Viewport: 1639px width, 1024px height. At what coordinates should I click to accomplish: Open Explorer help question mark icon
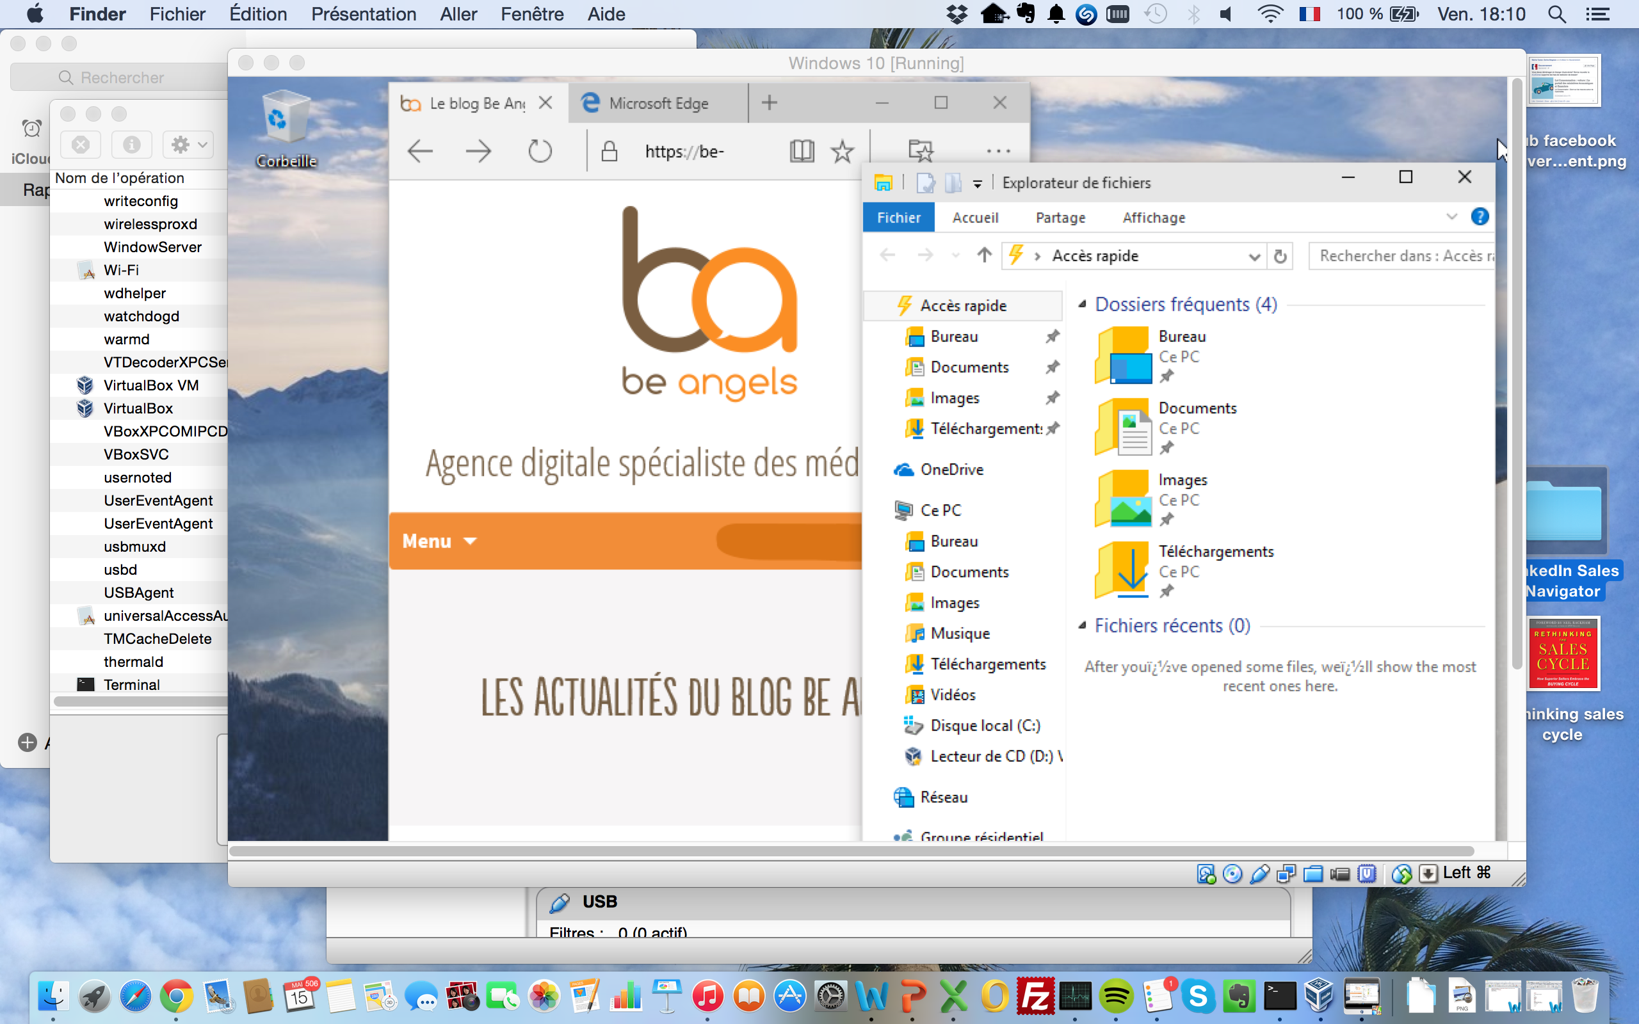pyautogui.click(x=1479, y=217)
